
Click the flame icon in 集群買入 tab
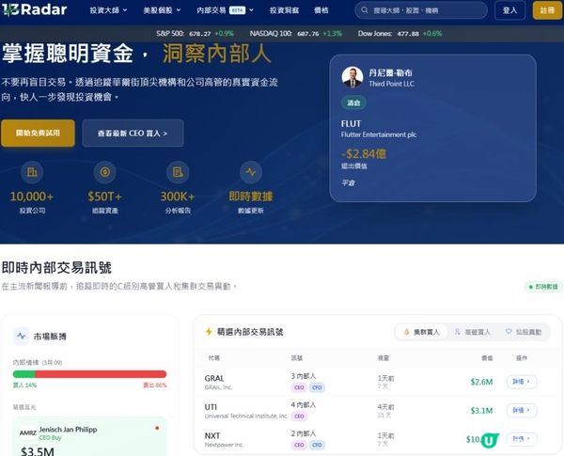point(406,332)
